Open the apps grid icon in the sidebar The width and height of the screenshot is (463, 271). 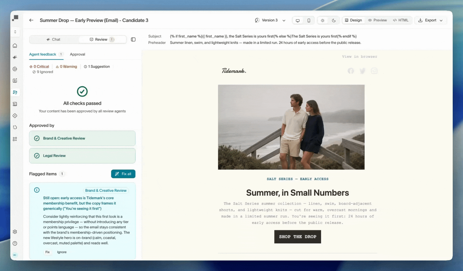coord(15,139)
